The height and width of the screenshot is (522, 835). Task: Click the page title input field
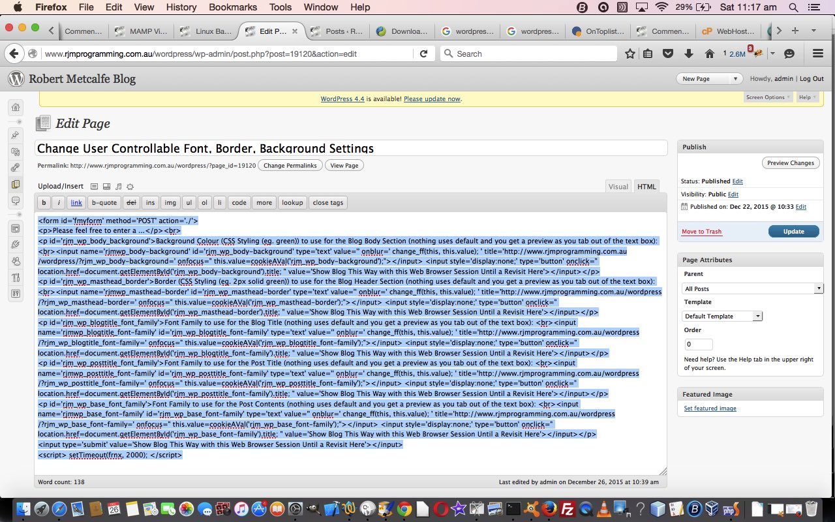[351, 148]
